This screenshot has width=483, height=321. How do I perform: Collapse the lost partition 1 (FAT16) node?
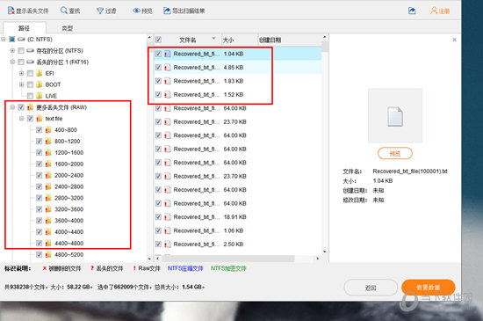point(12,62)
